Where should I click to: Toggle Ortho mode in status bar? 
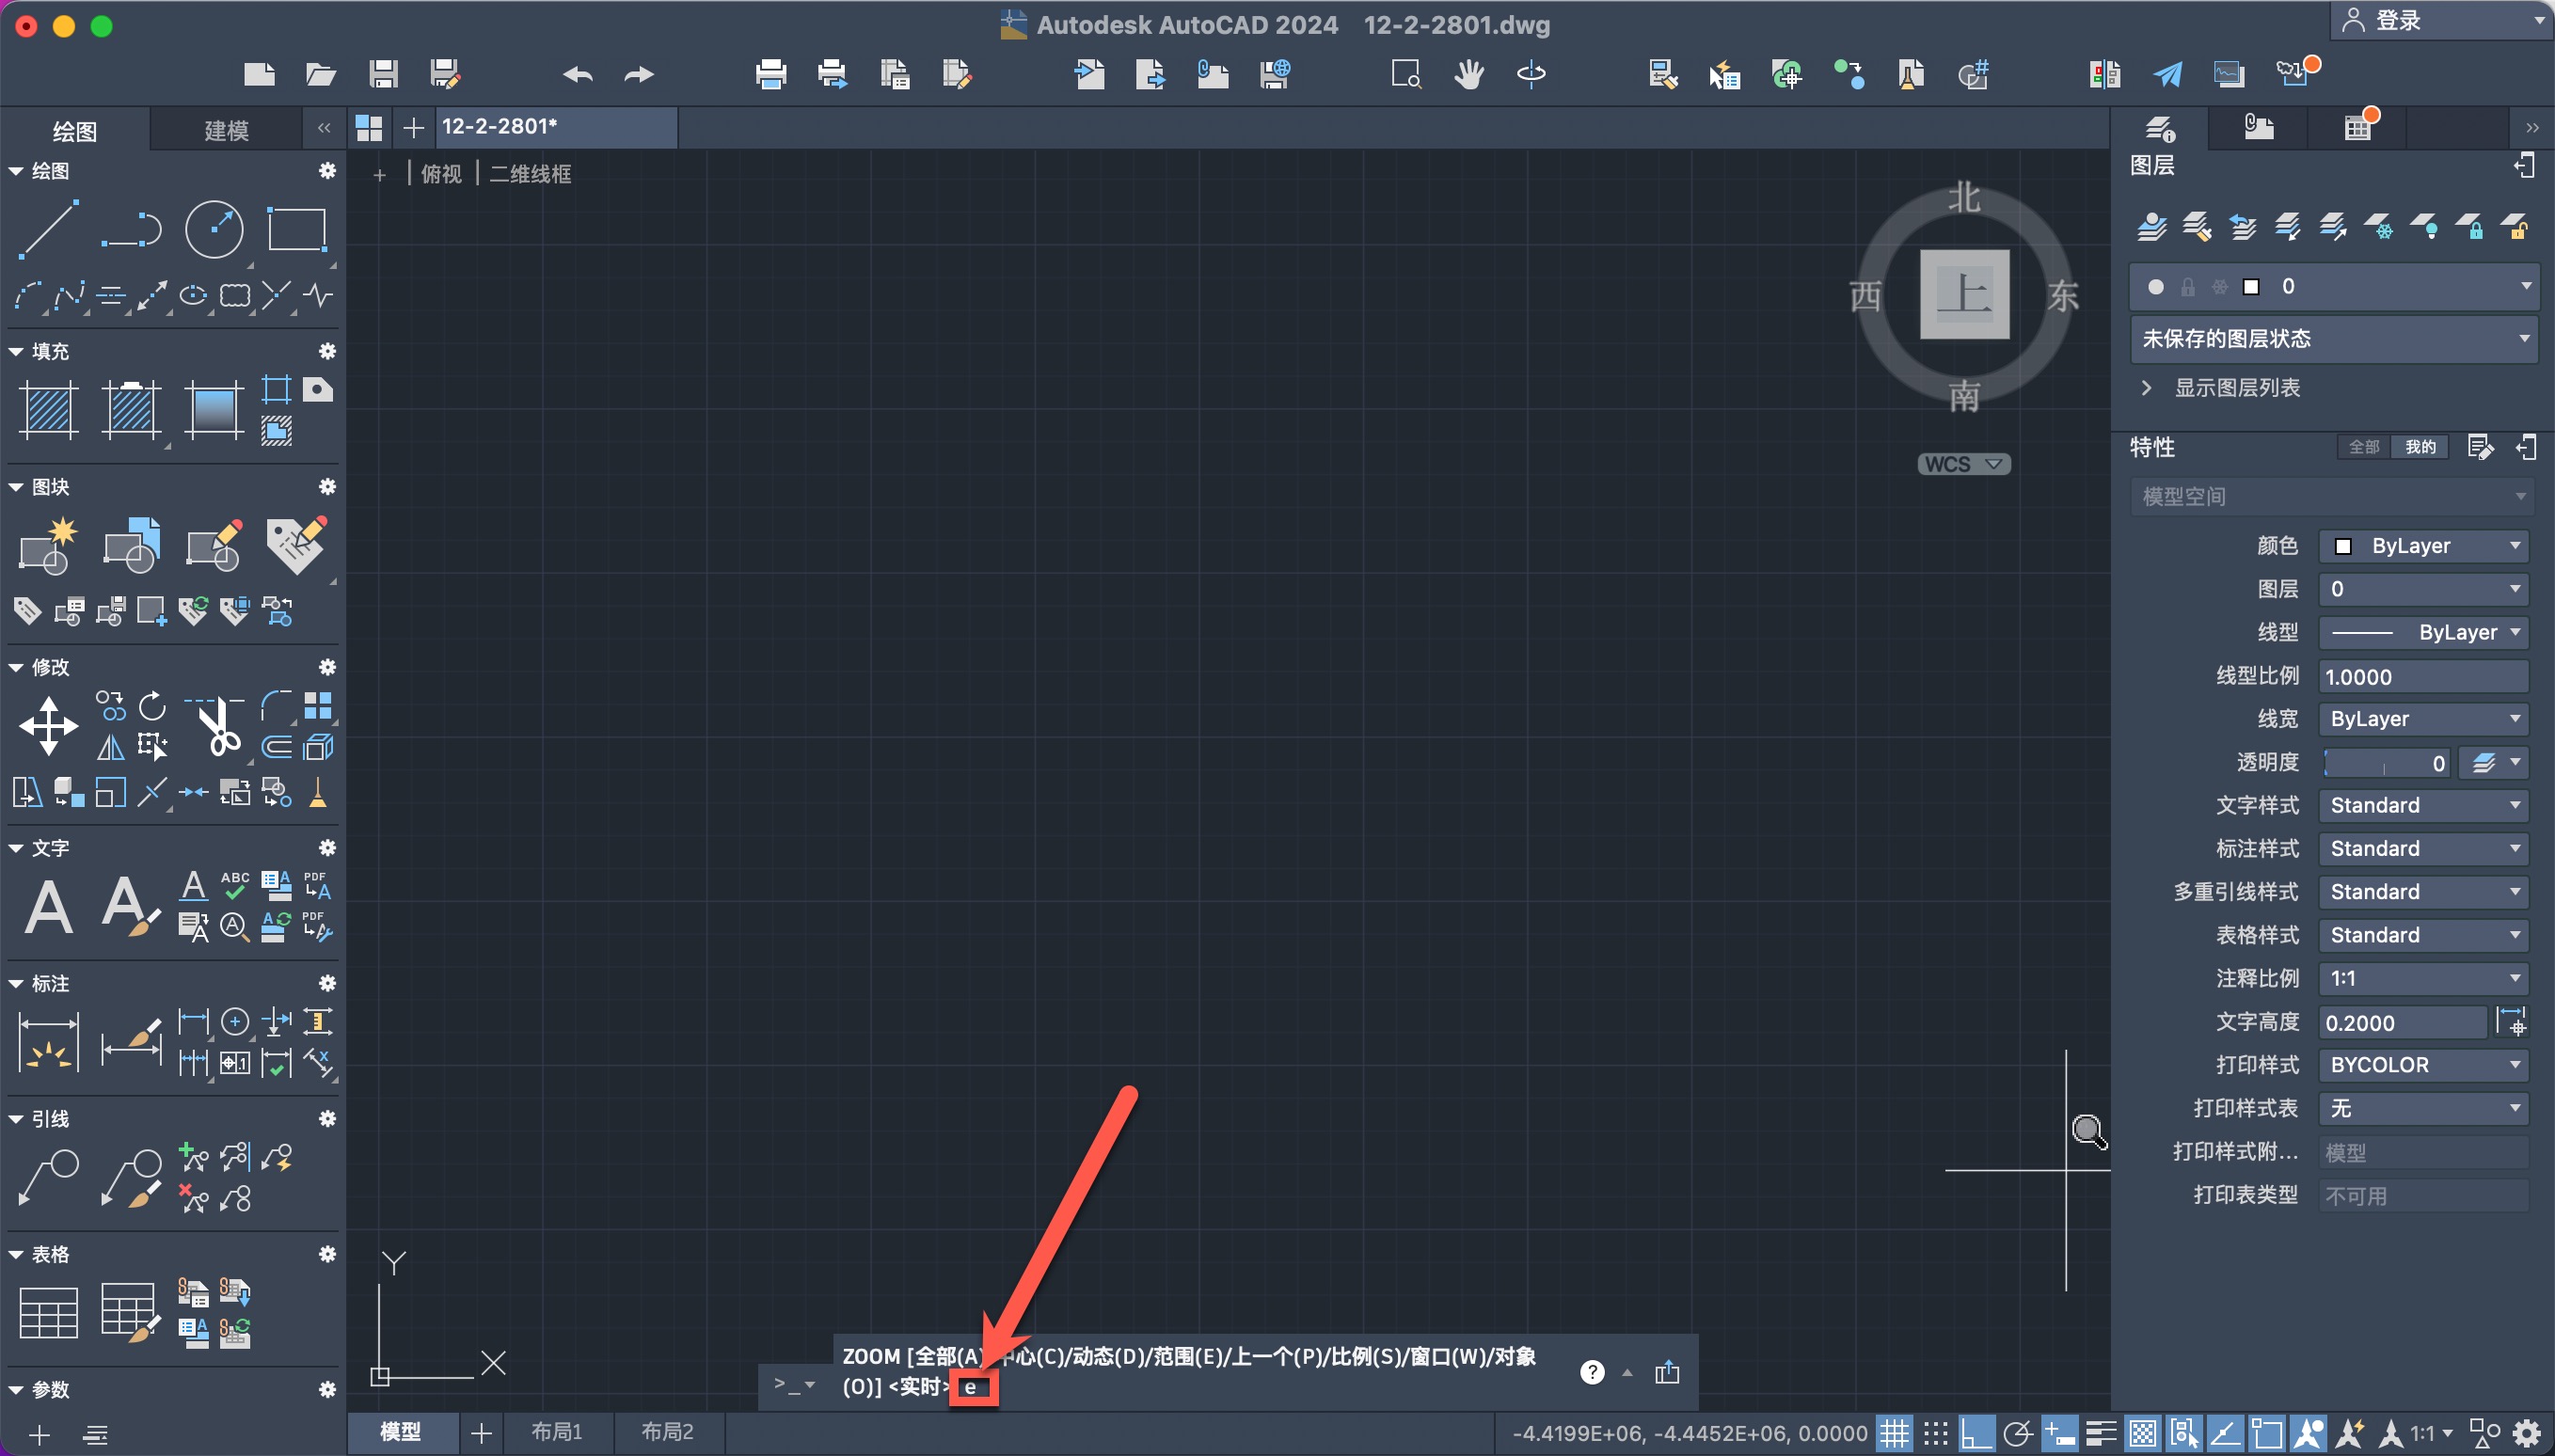coord(1976,1433)
